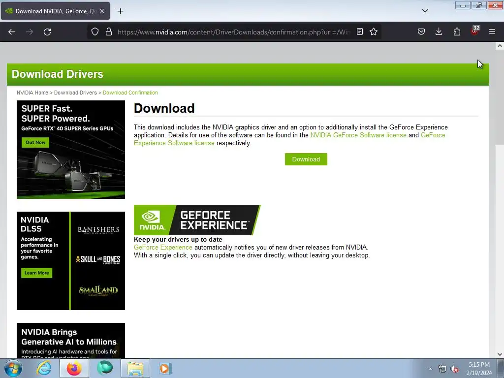Click the green Download button
Screen dimensions: 504x378
click(x=306, y=159)
